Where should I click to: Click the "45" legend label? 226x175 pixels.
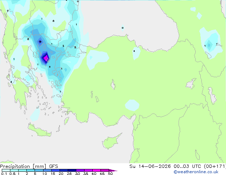(x=102, y=174)
